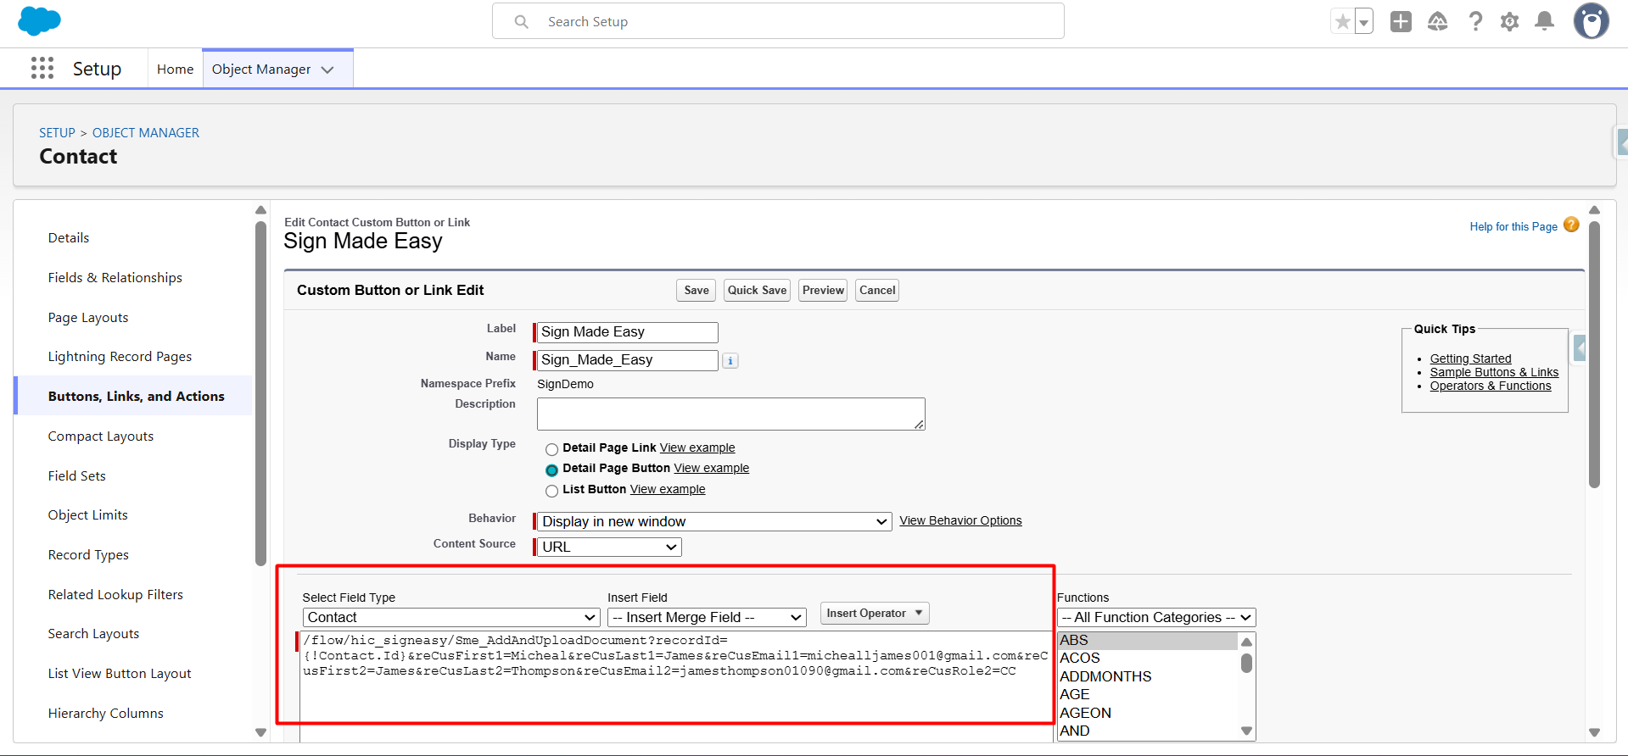Open Fields & Relationships in the sidebar
This screenshot has height=756, width=1628.
click(115, 278)
